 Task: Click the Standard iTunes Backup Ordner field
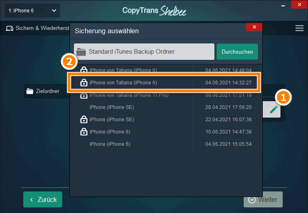tap(144, 52)
